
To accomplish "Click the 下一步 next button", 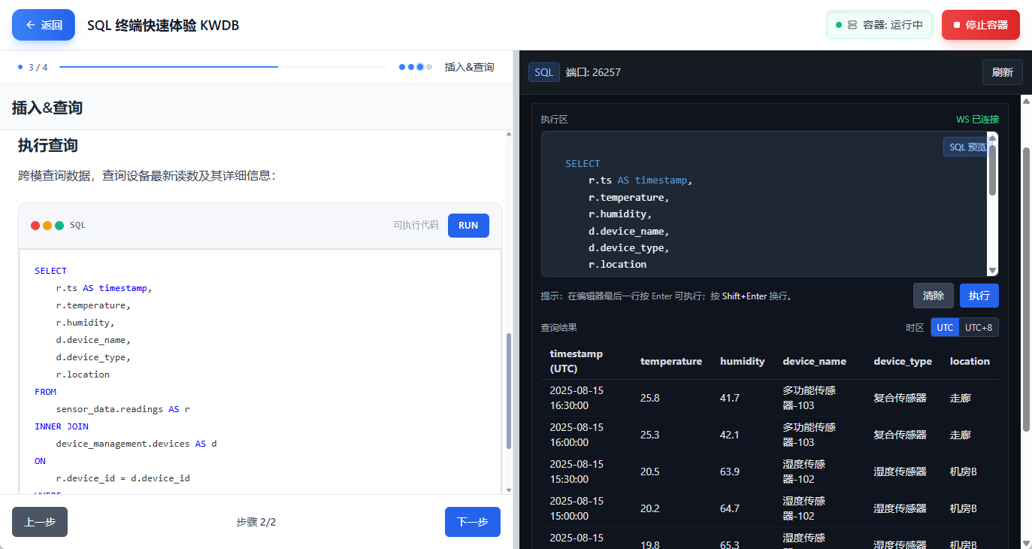I will pyautogui.click(x=473, y=522).
